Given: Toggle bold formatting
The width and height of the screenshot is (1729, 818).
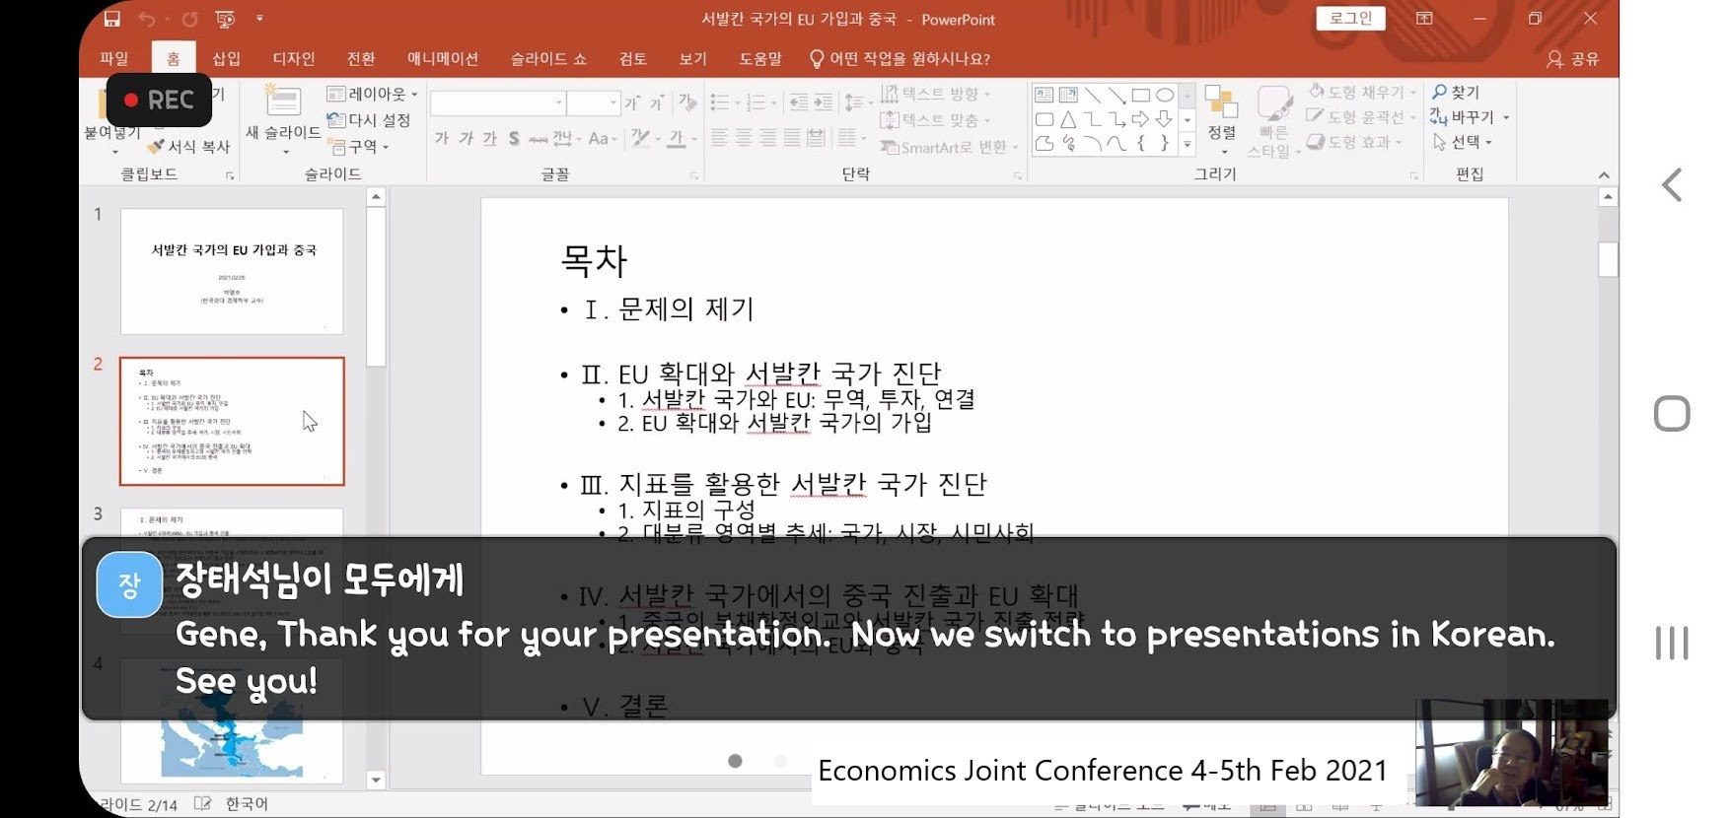Looking at the screenshot, I should (x=442, y=139).
